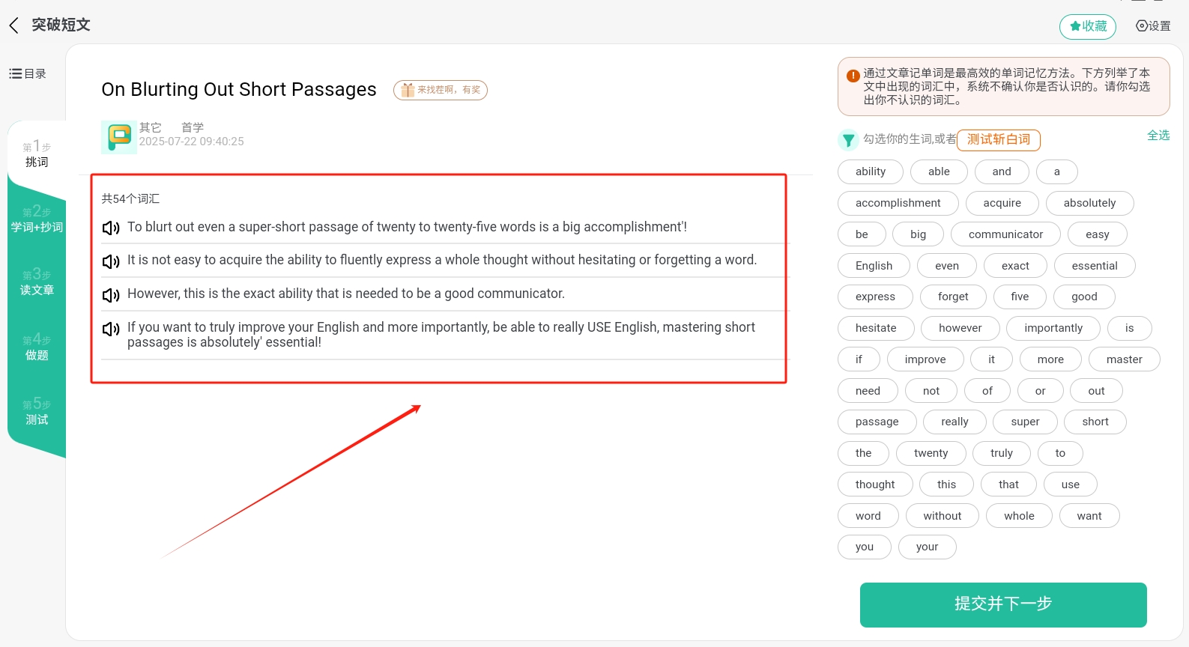Screen dimensions: 1189x647
Task: Toggle the word chip 'communicator'
Action: click(1005, 234)
